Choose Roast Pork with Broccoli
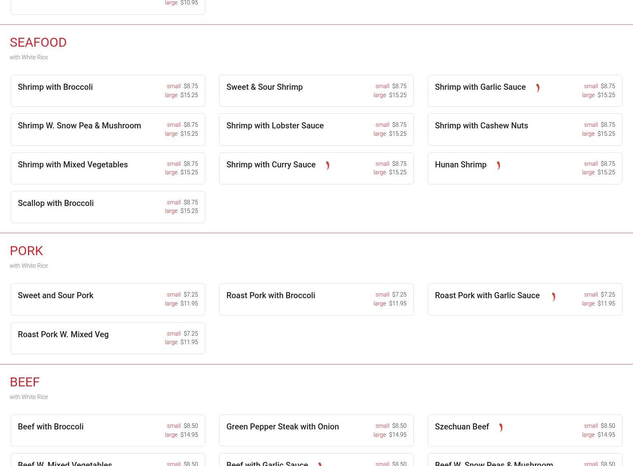The width and height of the screenshot is (633, 466). [x=271, y=295]
